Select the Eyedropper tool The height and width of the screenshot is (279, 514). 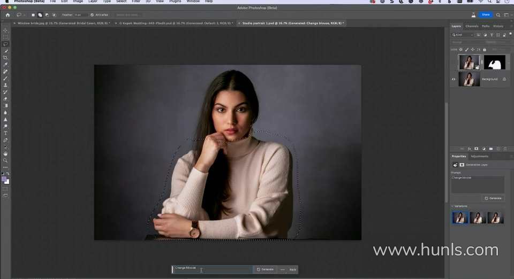click(x=5, y=65)
